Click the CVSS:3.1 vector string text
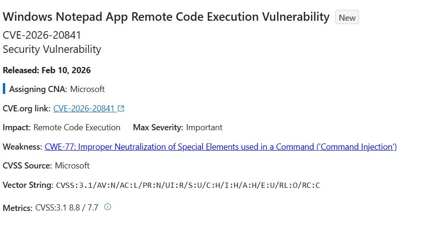439x244 pixels. [188, 185]
